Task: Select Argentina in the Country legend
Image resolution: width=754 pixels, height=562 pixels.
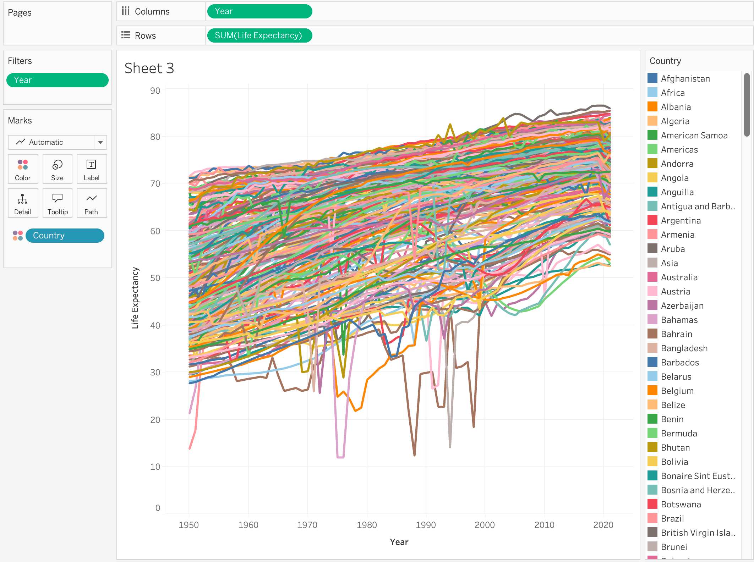Action: [681, 220]
